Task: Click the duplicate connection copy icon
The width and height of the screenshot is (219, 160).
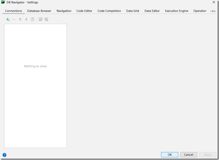Action: click(32, 19)
